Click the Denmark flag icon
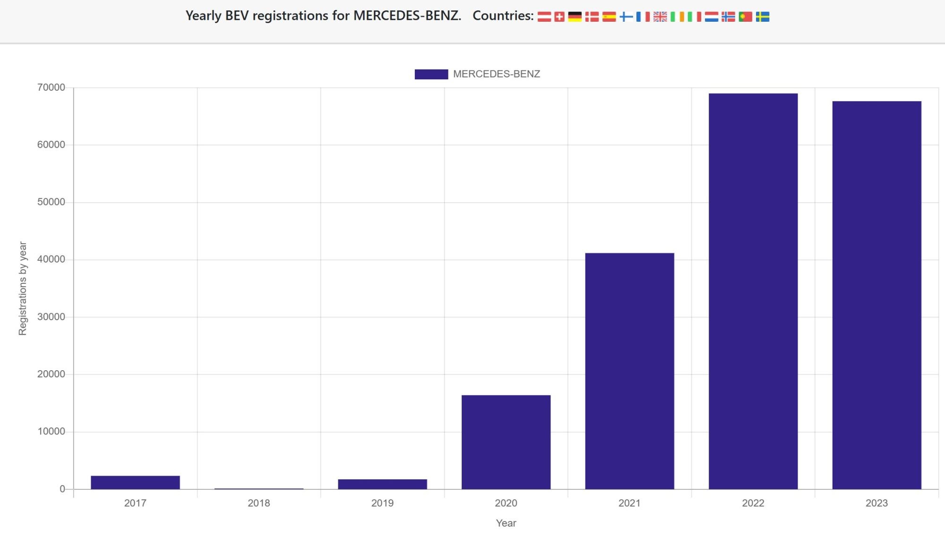This screenshot has height=537, width=945. pyautogui.click(x=592, y=17)
